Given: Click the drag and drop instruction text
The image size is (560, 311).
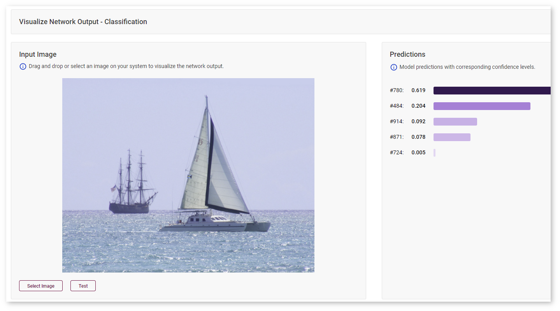Looking at the screenshot, I should 126,66.
